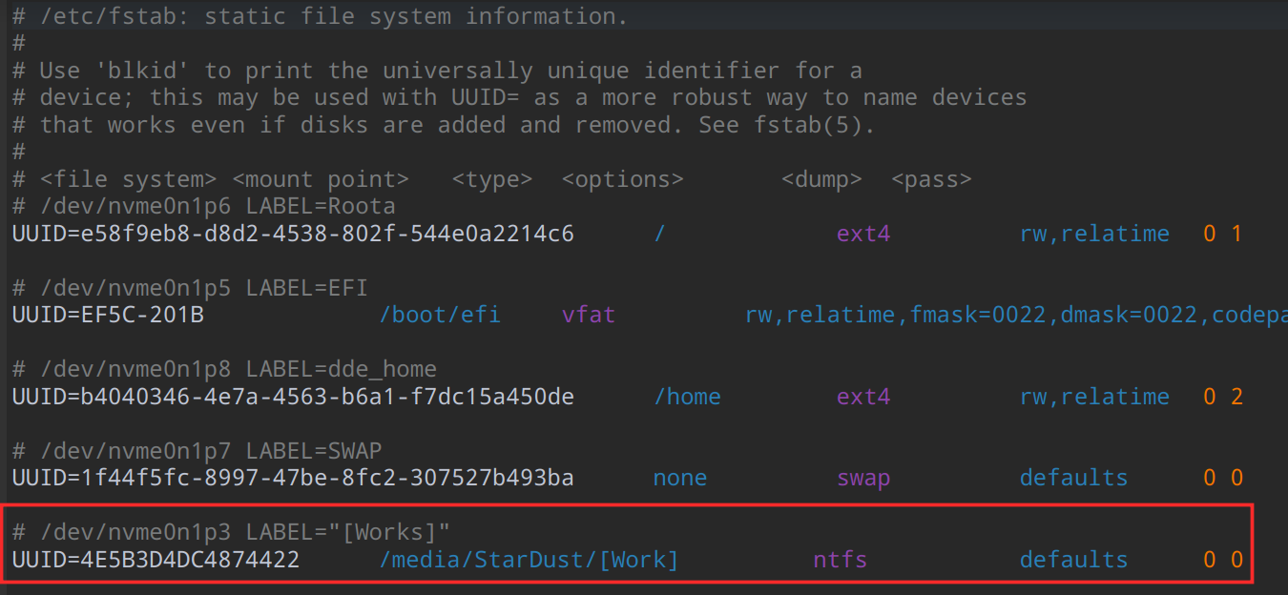
Task: Click rw,relatime option on /home line
Action: click(x=1094, y=397)
